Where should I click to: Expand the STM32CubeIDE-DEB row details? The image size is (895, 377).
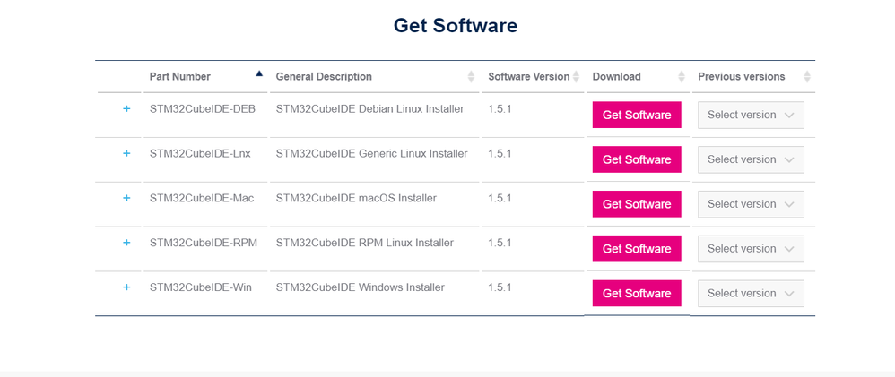[126, 108]
